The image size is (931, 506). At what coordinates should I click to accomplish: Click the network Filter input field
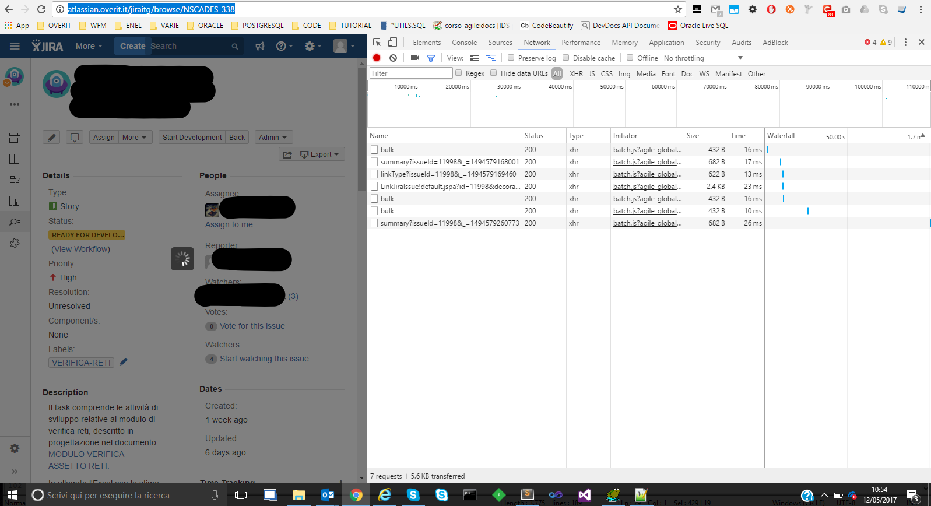pyautogui.click(x=411, y=73)
